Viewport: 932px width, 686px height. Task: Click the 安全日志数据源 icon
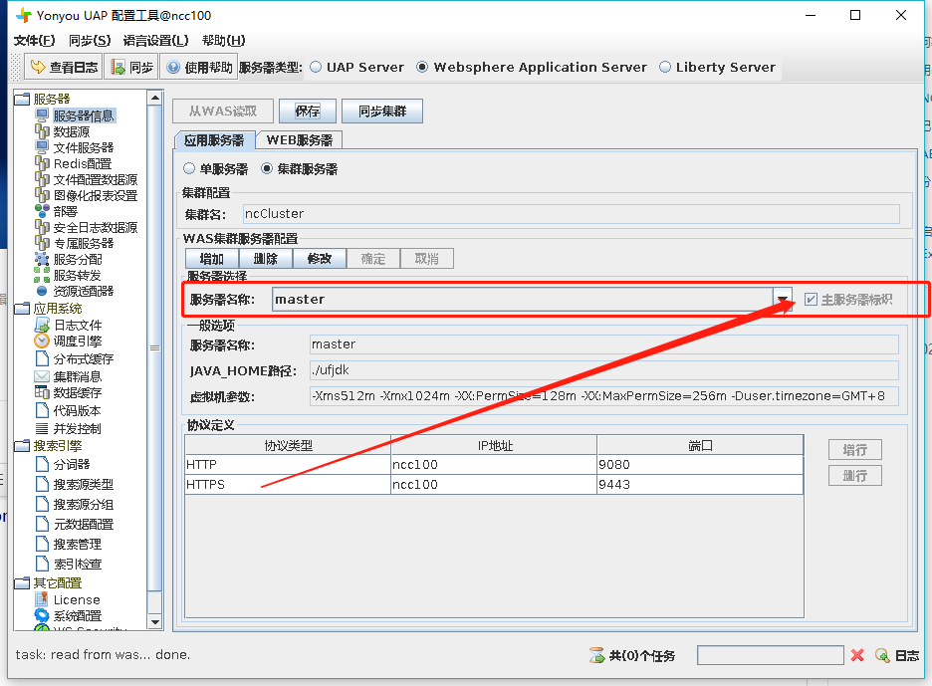click(42, 227)
